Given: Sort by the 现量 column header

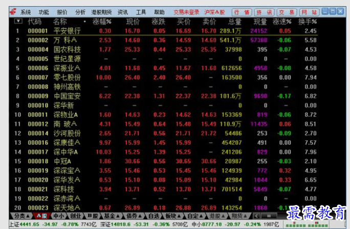Looking at the screenshot, I should pyautogui.click(x=260, y=21).
